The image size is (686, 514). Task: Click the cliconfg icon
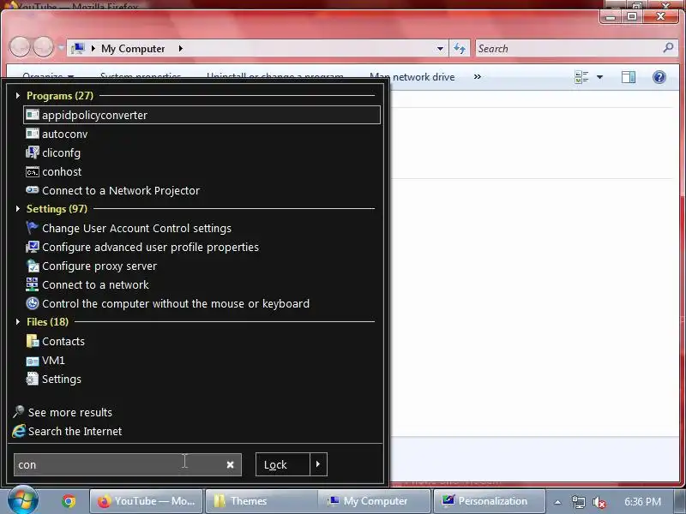pyautogui.click(x=33, y=152)
